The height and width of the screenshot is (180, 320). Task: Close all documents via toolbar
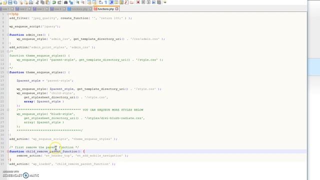[x=26, y=2]
